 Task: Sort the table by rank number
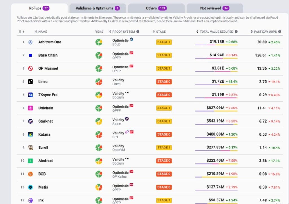pos(22,32)
